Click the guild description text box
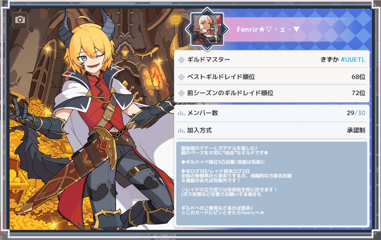 click(271, 184)
